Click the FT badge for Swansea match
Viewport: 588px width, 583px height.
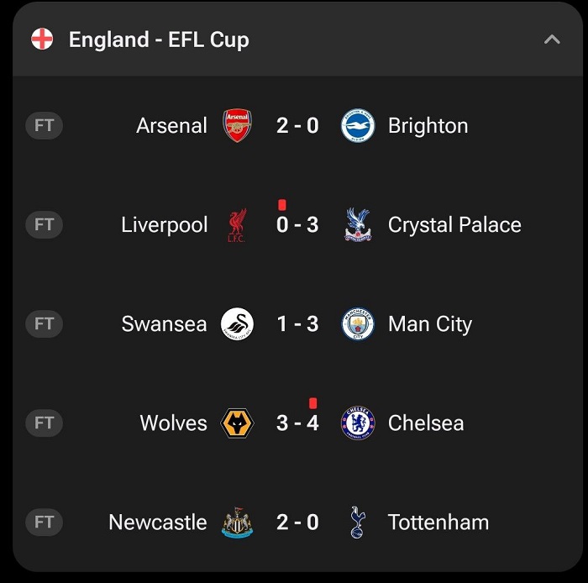pyautogui.click(x=45, y=324)
